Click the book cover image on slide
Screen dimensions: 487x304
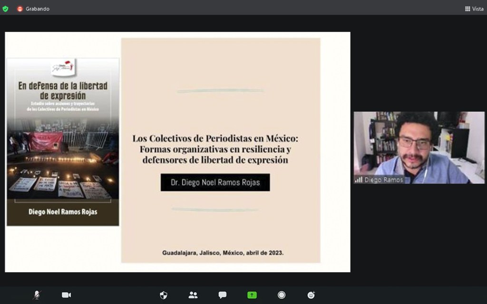click(63, 142)
